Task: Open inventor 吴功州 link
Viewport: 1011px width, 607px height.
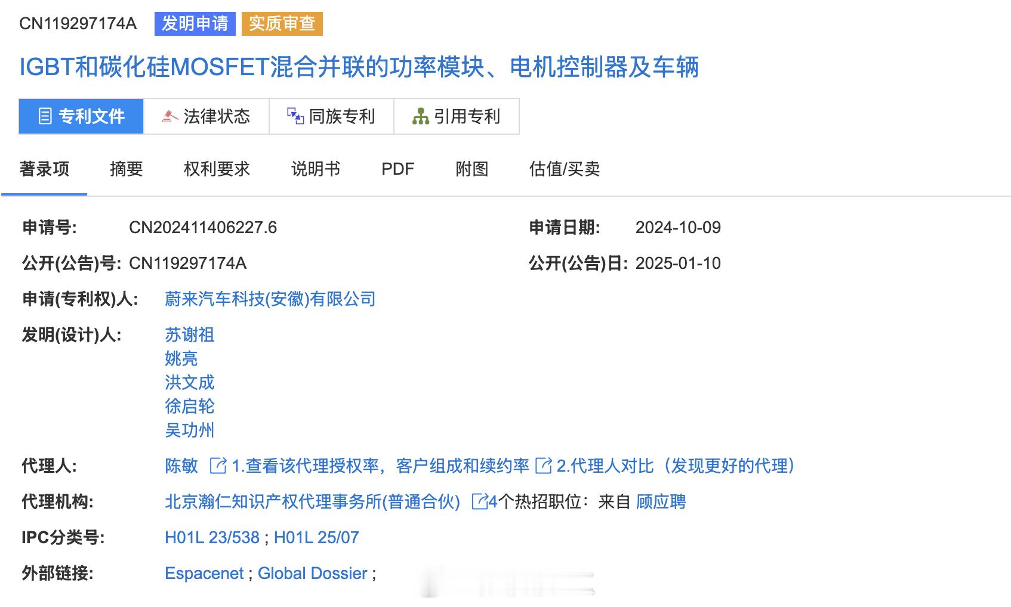Action: (189, 430)
